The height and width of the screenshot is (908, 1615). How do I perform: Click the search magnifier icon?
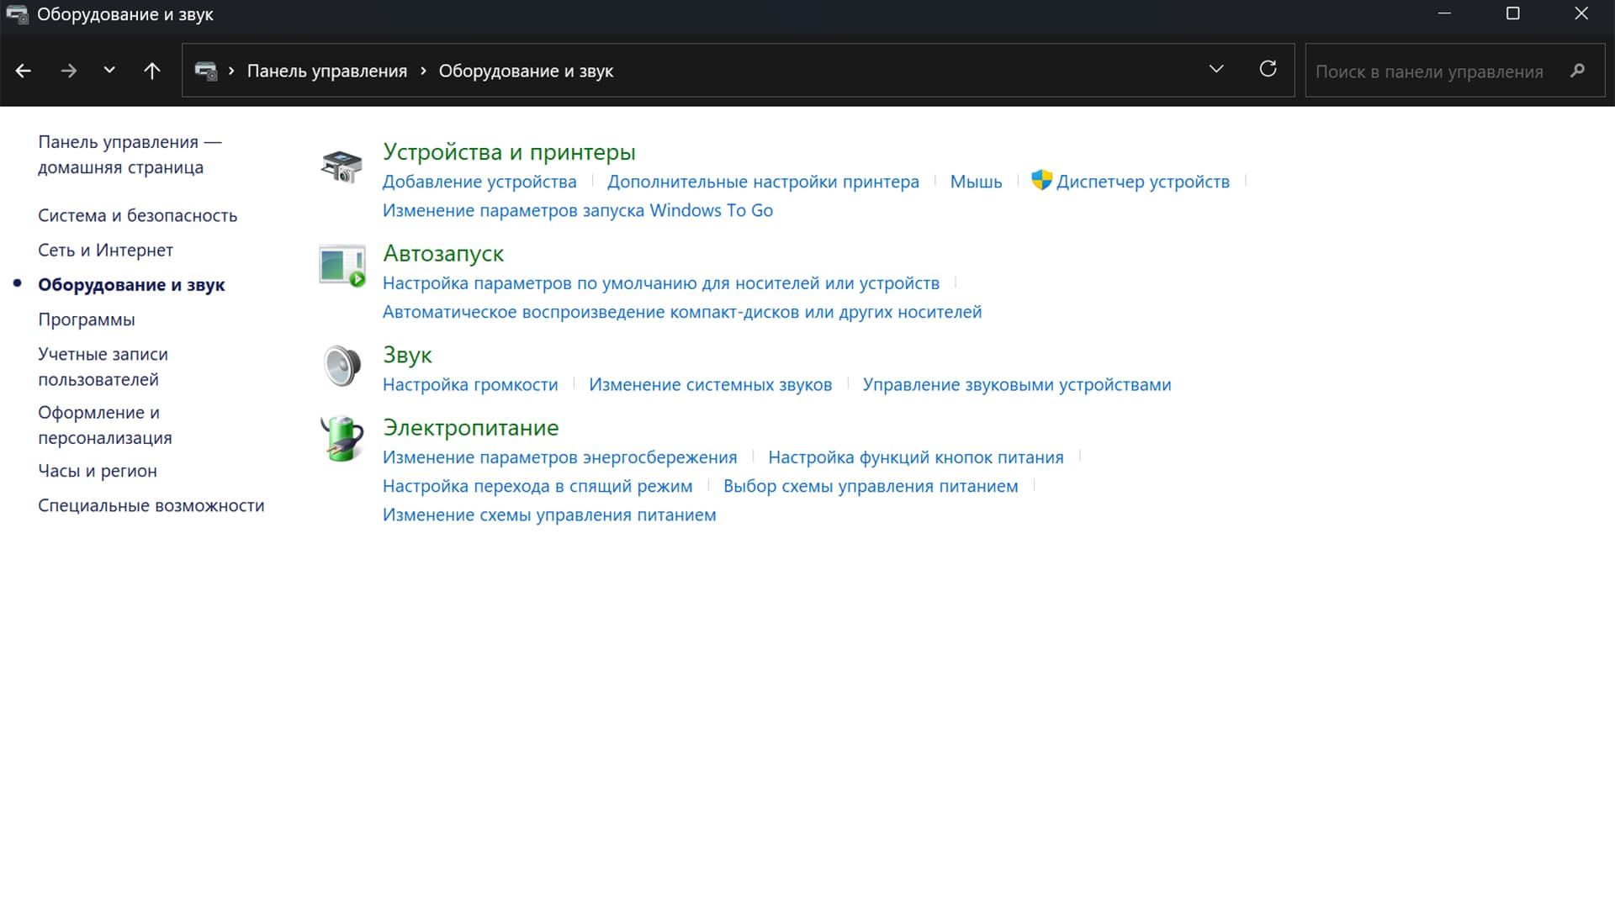(1577, 71)
